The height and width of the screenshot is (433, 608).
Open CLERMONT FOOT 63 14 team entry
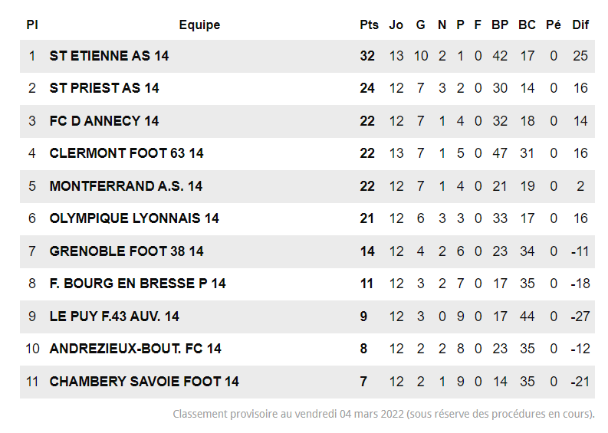pyautogui.click(x=127, y=153)
